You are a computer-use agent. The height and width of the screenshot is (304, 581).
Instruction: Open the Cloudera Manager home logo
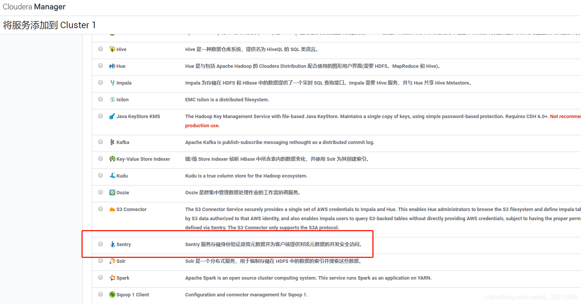(x=34, y=7)
